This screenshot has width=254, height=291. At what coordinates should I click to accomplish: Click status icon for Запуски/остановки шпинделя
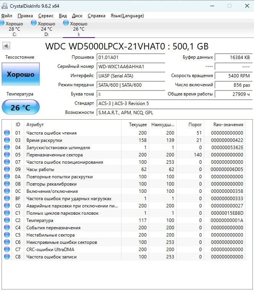pos(7,148)
